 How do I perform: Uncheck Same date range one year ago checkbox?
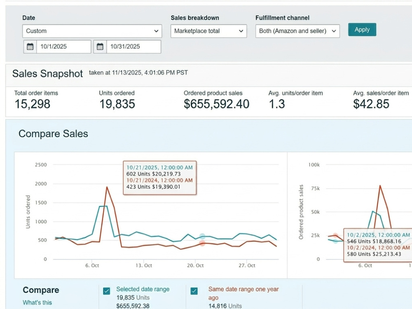[194, 291]
